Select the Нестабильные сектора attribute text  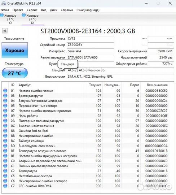pyautogui.click(x=35, y=176)
